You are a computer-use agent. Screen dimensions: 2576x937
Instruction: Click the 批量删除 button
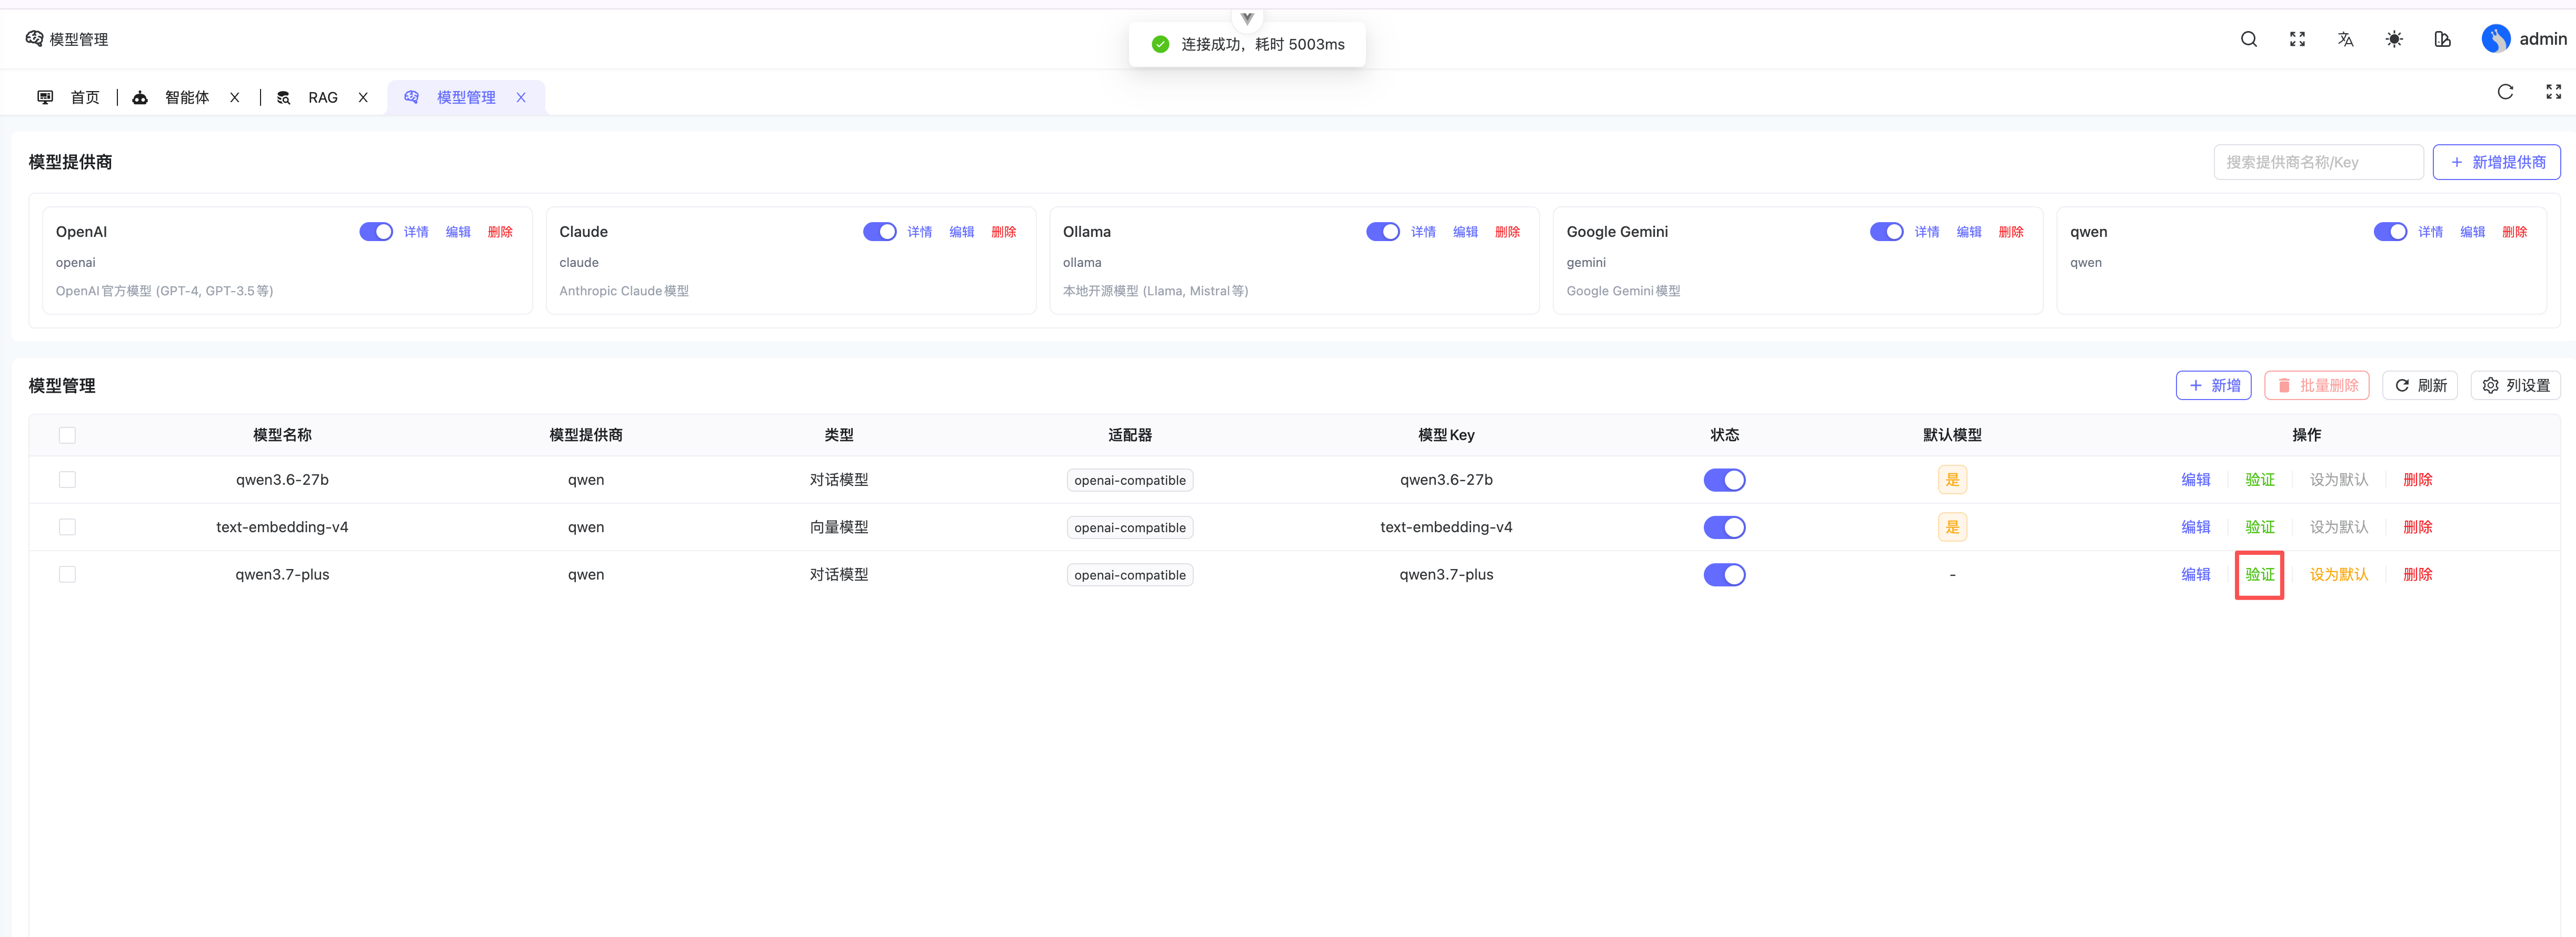tap(2316, 386)
